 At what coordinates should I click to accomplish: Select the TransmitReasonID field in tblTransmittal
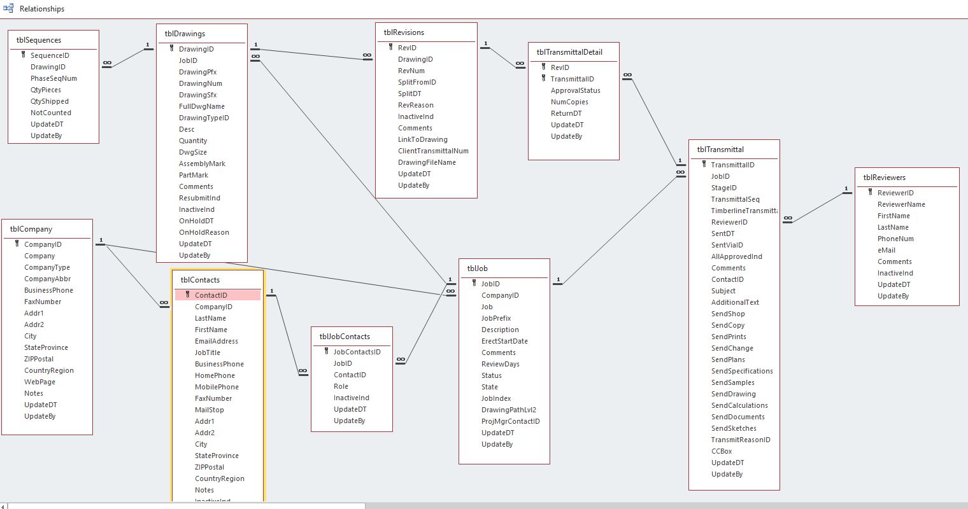pyautogui.click(x=741, y=440)
